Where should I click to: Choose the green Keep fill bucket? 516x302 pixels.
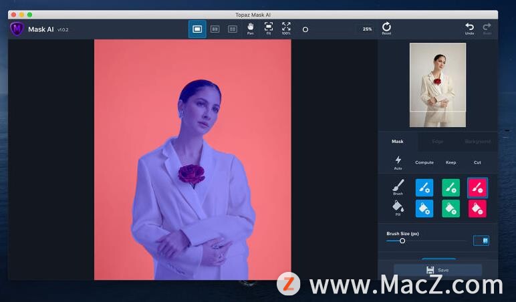click(x=451, y=208)
